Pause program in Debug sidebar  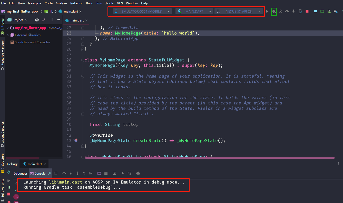tap(9, 187)
